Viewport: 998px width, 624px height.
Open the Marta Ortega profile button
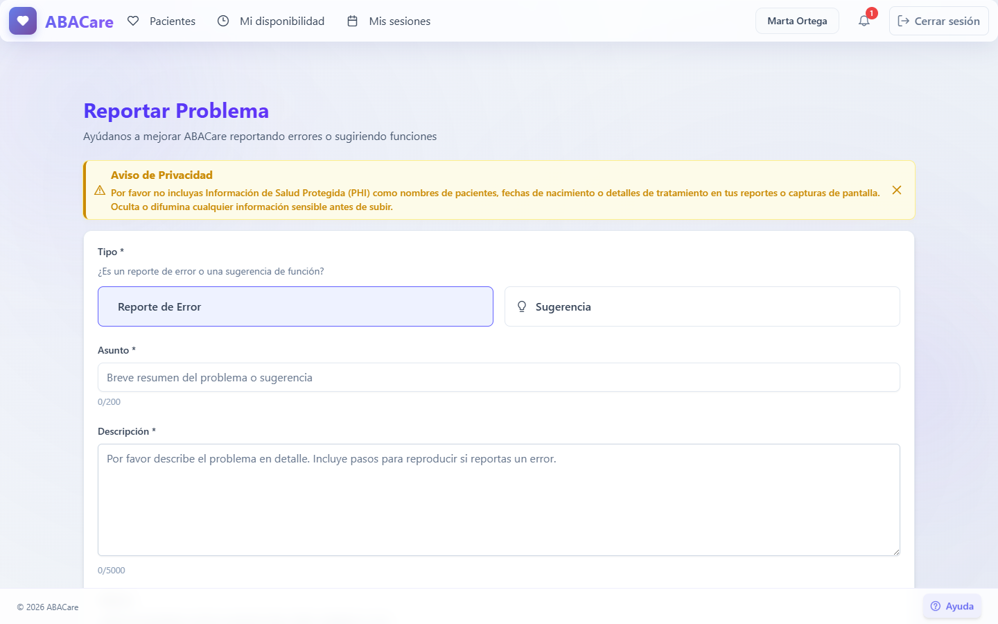point(797,21)
